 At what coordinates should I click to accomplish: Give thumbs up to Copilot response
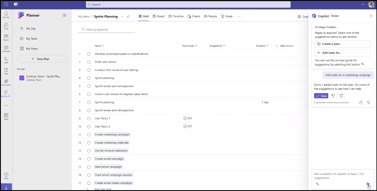[x=361, y=102]
